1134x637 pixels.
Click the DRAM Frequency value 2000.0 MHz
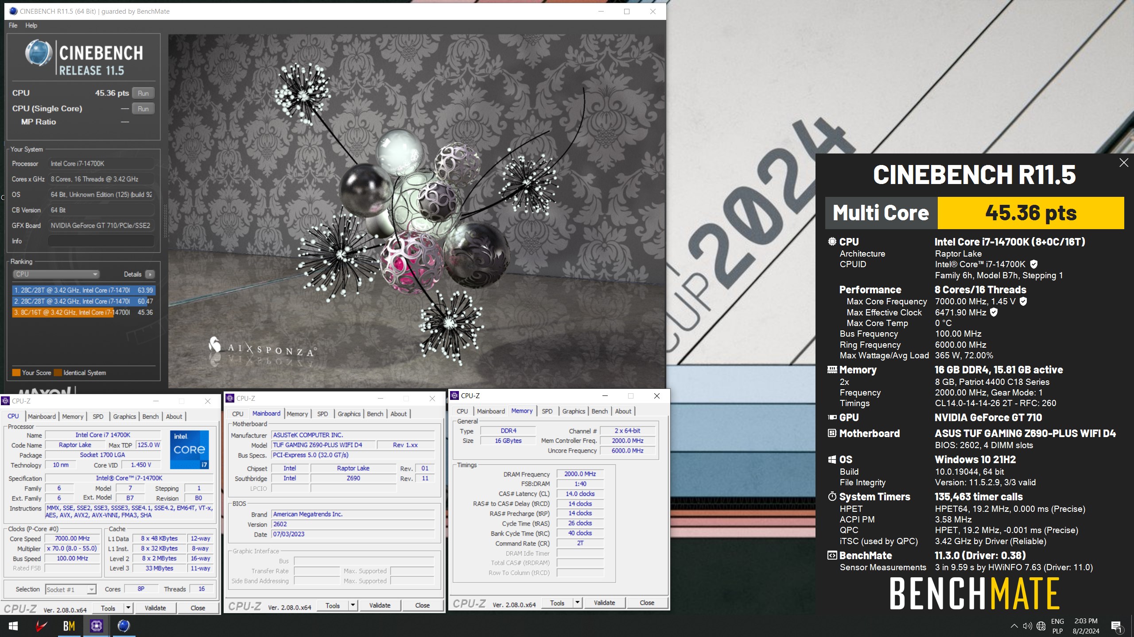coord(580,474)
